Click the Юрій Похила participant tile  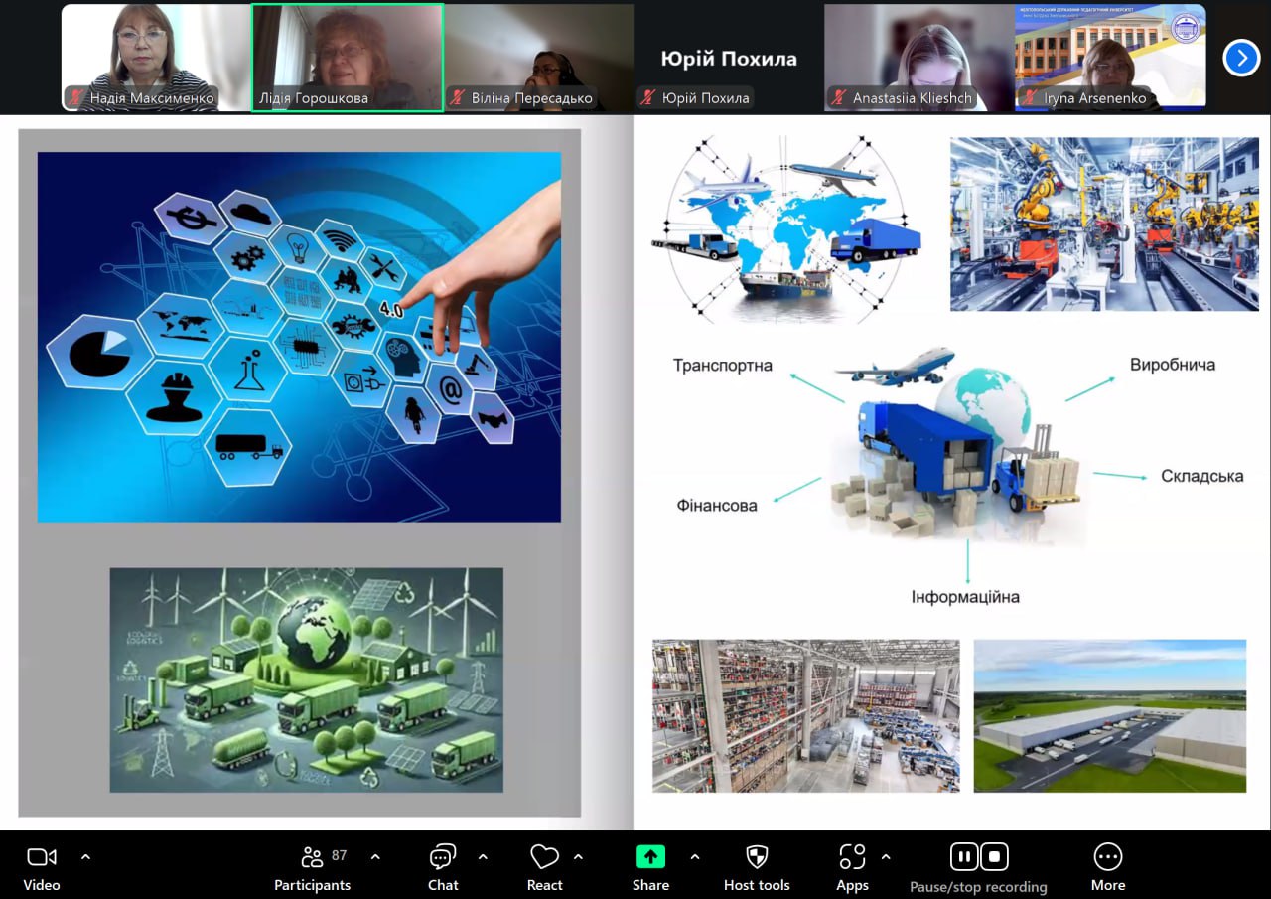coord(728,57)
